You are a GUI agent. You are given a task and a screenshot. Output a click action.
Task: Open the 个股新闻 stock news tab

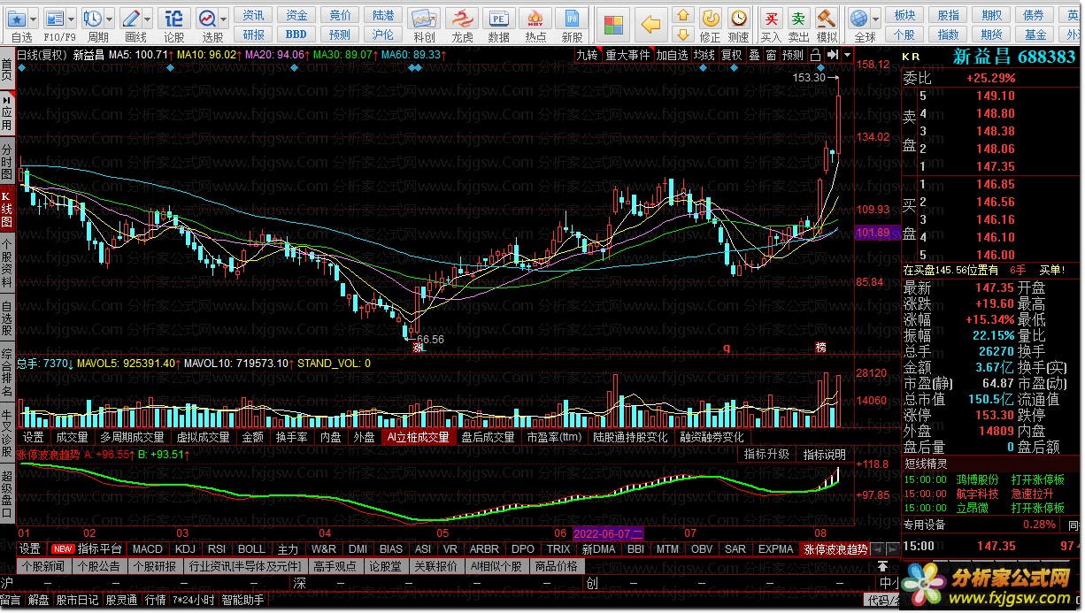(43, 566)
